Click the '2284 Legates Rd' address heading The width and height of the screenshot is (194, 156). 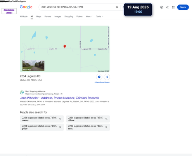point(30,76)
